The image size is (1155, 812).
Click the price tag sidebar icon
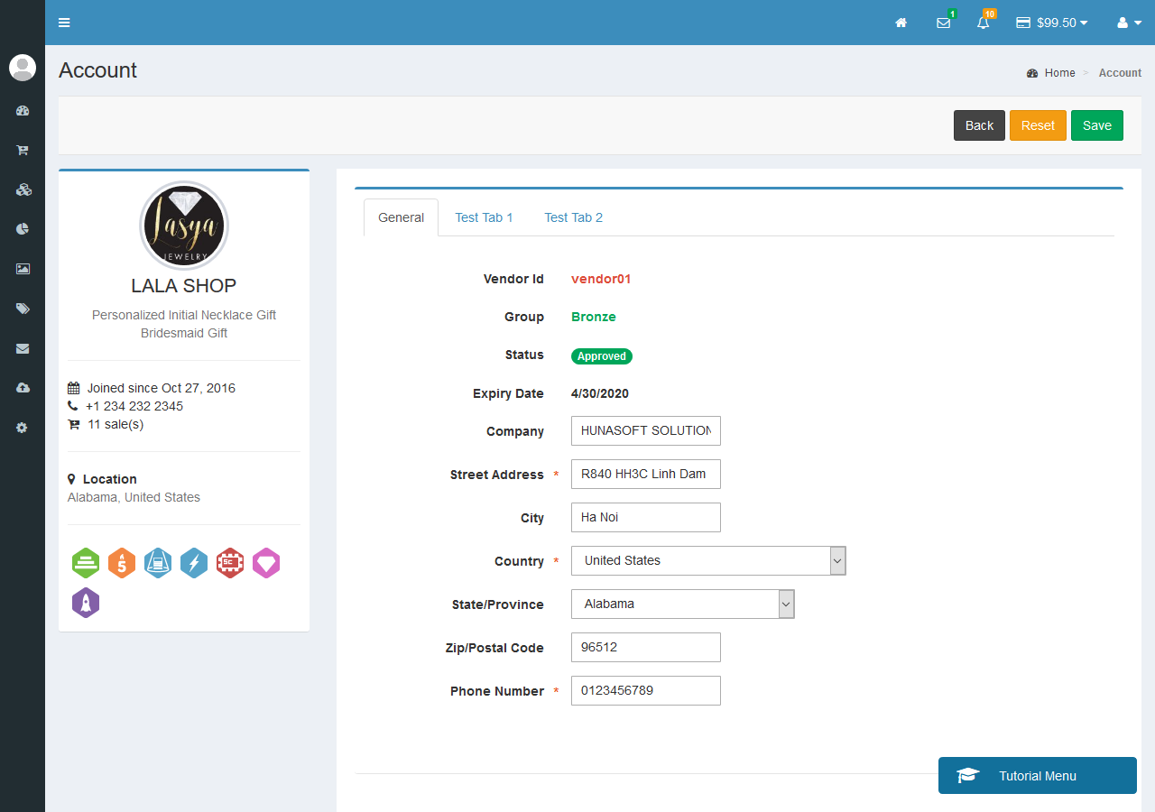point(22,308)
